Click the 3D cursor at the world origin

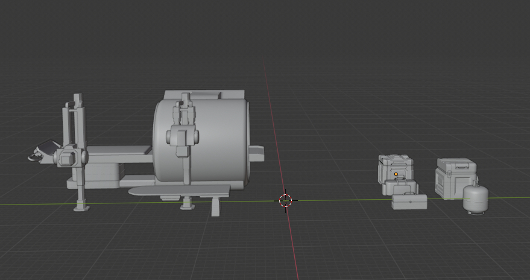click(x=286, y=200)
